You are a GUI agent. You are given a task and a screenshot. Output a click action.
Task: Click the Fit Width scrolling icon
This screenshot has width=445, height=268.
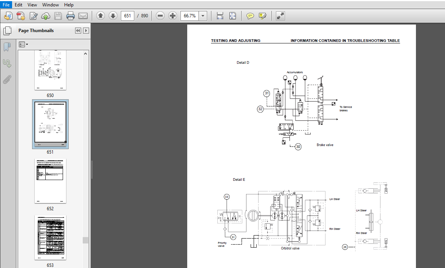coord(220,16)
